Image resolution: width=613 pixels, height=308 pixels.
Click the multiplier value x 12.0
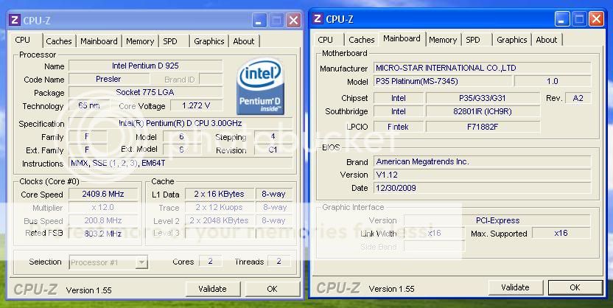tap(103, 207)
